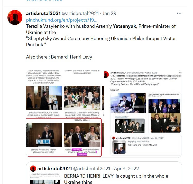
Task: Click the Show this thread link
Action: point(44,1)
